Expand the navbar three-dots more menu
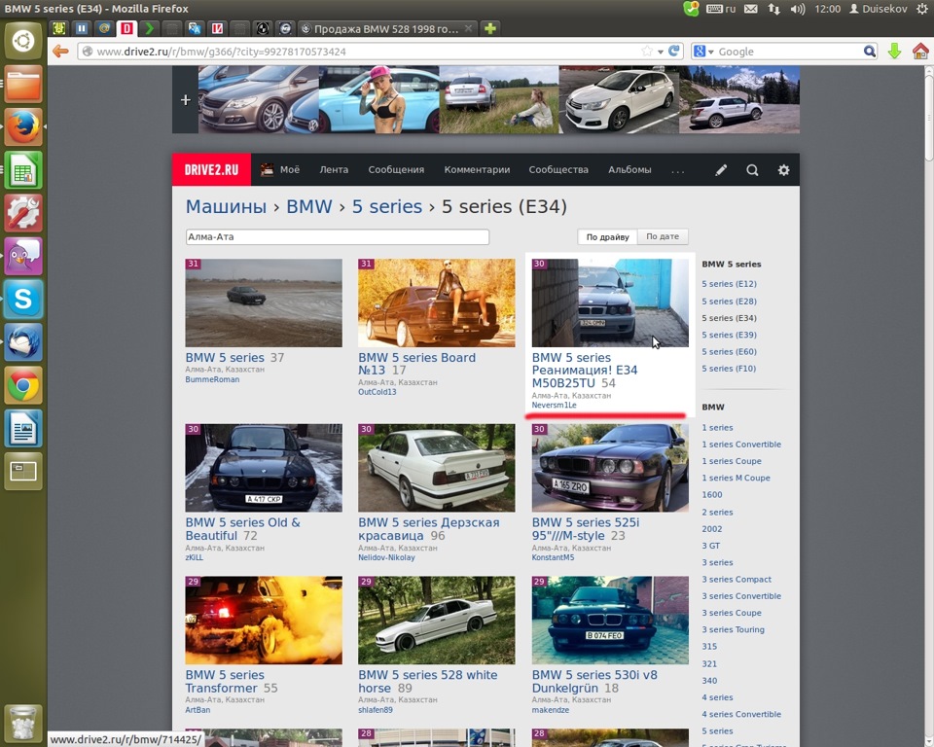 (x=678, y=170)
